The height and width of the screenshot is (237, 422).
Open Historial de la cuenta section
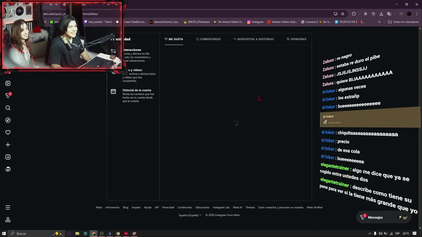[133, 95]
